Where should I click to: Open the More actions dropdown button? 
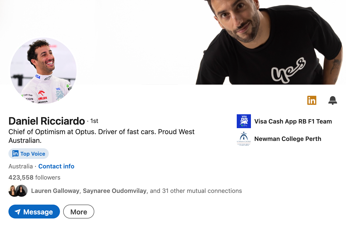79,212
